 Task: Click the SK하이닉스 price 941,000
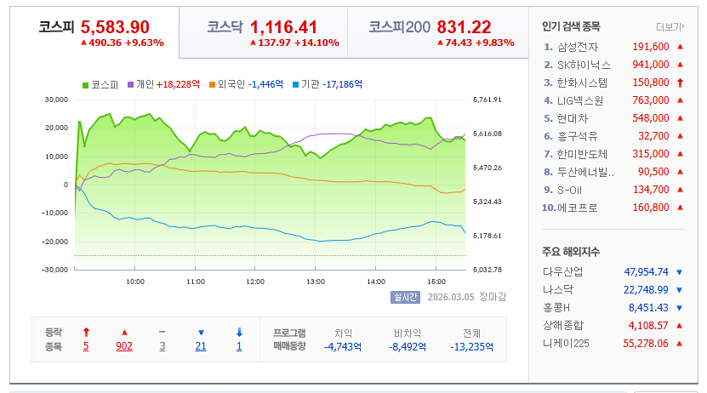(651, 65)
